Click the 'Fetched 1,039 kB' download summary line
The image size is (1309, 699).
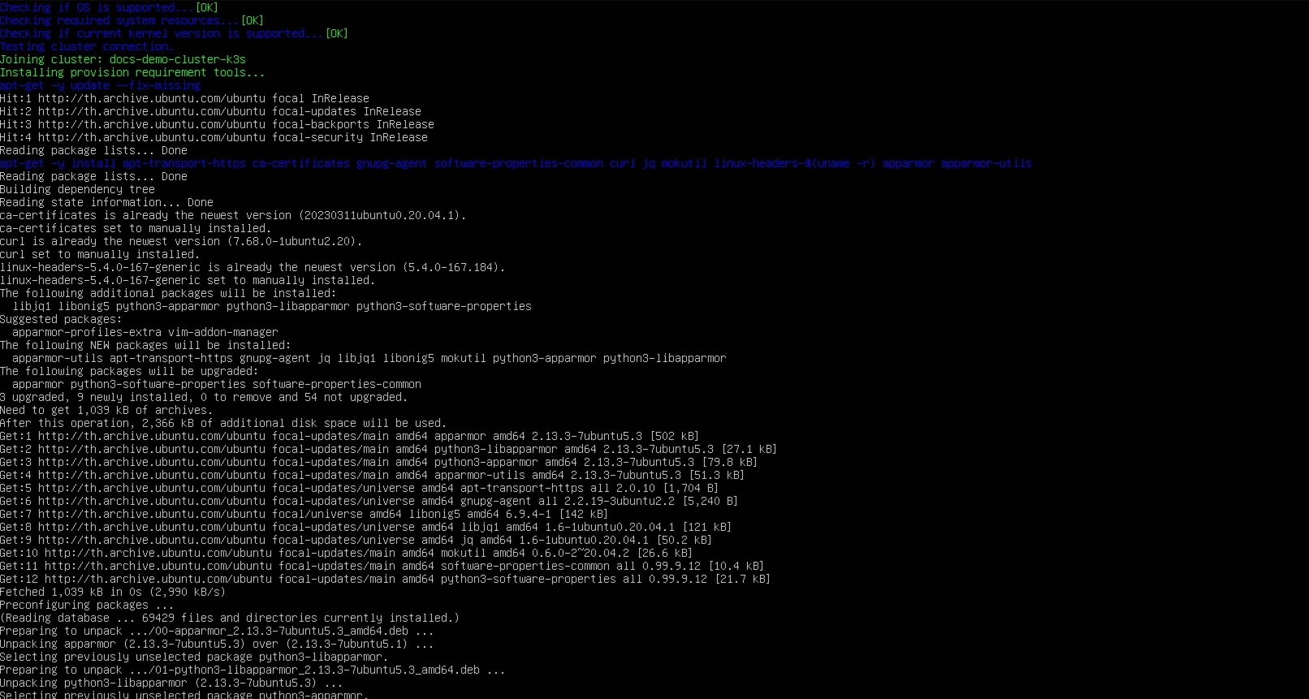pyautogui.click(x=112, y=592)
